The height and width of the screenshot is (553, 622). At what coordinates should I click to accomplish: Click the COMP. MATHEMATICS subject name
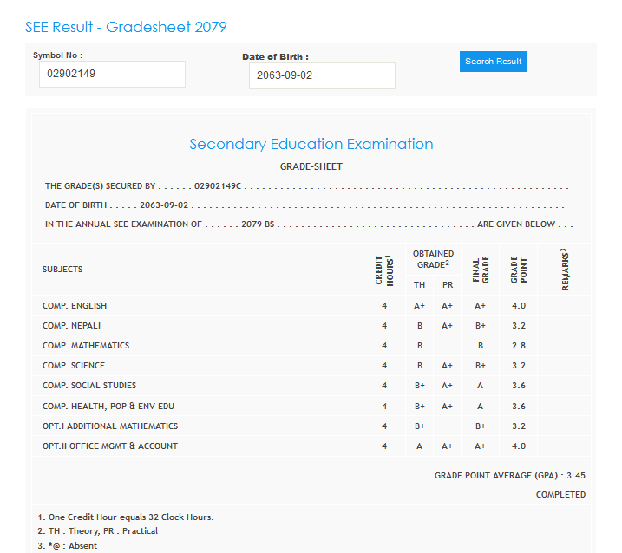86,346
